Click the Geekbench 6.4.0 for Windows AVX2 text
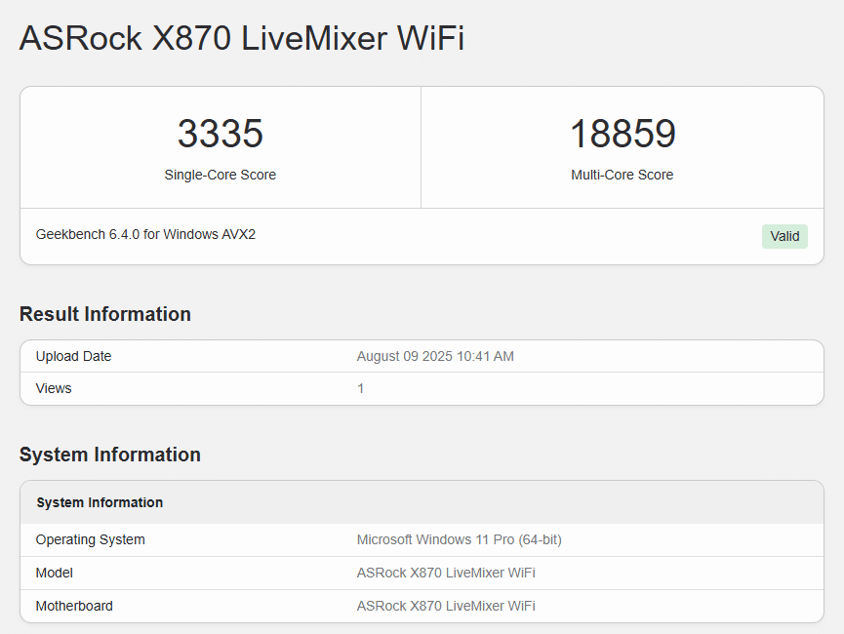This screenshot has height=634, width=844. pos(145,235)
